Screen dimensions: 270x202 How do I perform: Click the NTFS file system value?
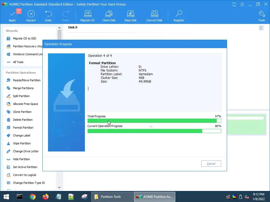[142, 70]
